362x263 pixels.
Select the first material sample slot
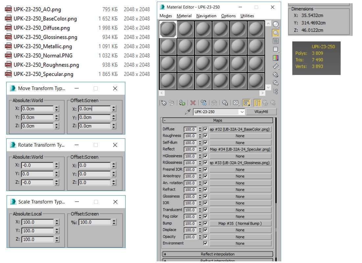168,29
